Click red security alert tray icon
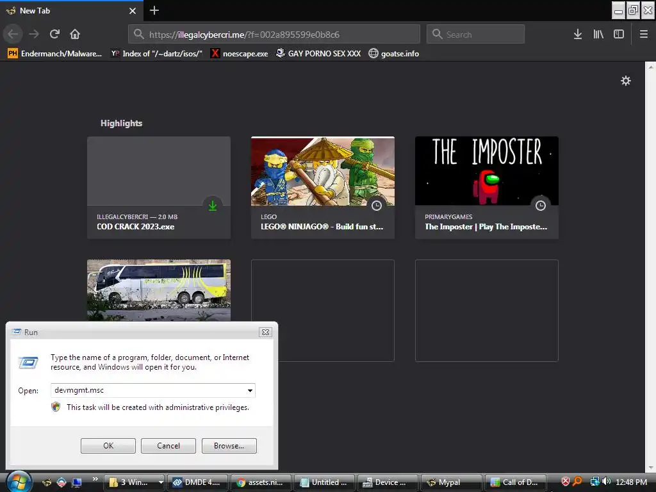This screenshot has width=656, height=492. click(x=565, y=482)
